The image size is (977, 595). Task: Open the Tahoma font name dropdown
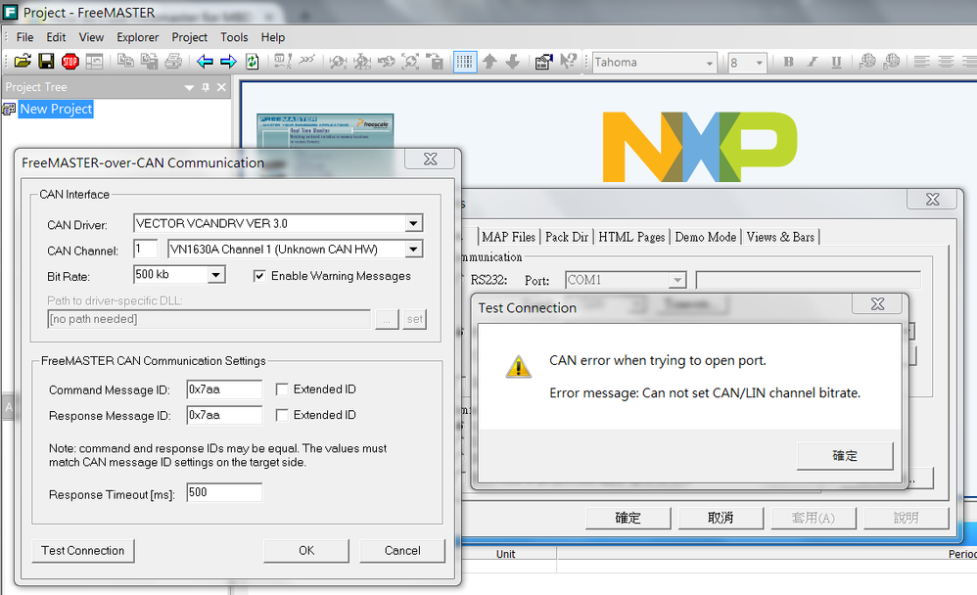709,63
